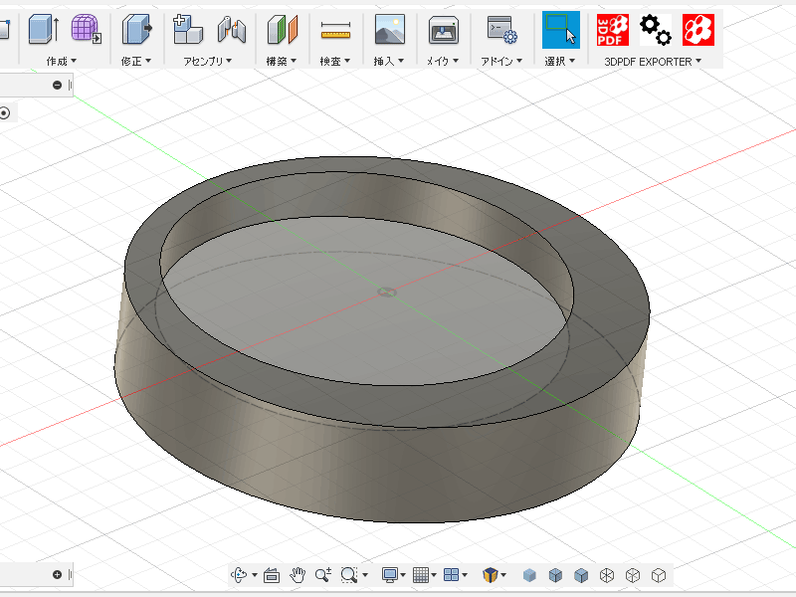Expand the Zoom Window options arrow

365,575
